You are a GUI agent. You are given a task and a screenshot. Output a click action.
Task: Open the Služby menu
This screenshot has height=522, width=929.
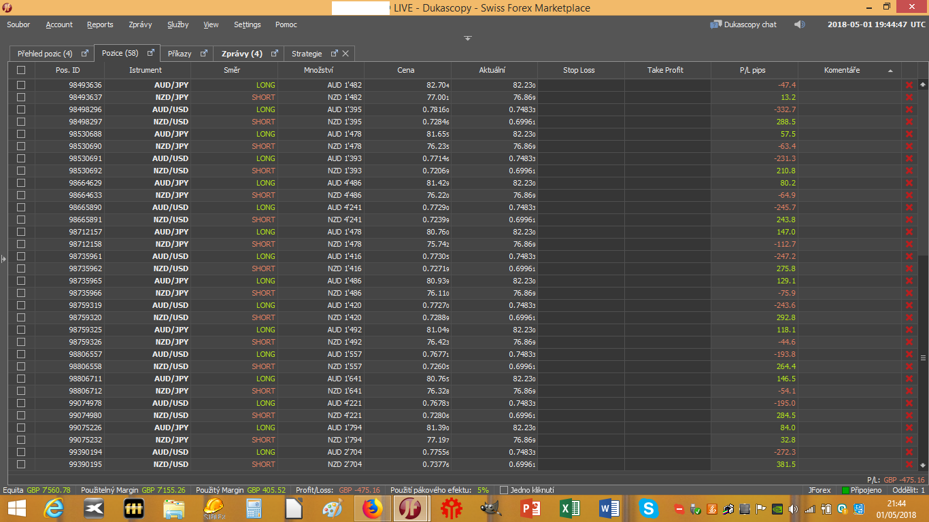pyautogui.click(x=178, y=24)
